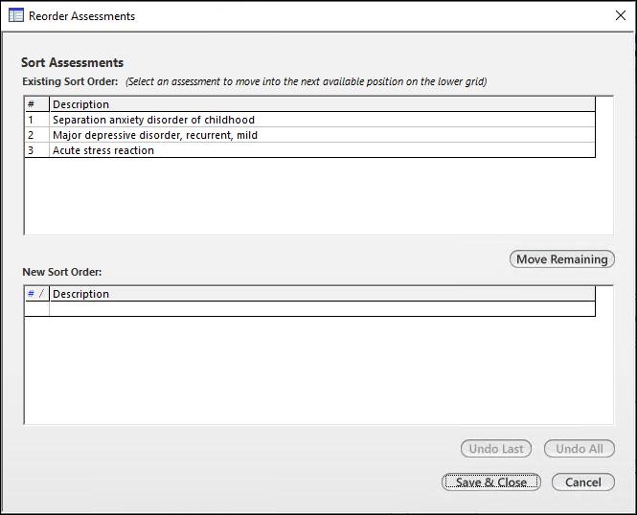Screen dimensions: 637x515
Task: Select Separation anxiety disorder of childhood
Action: [153, 120]
